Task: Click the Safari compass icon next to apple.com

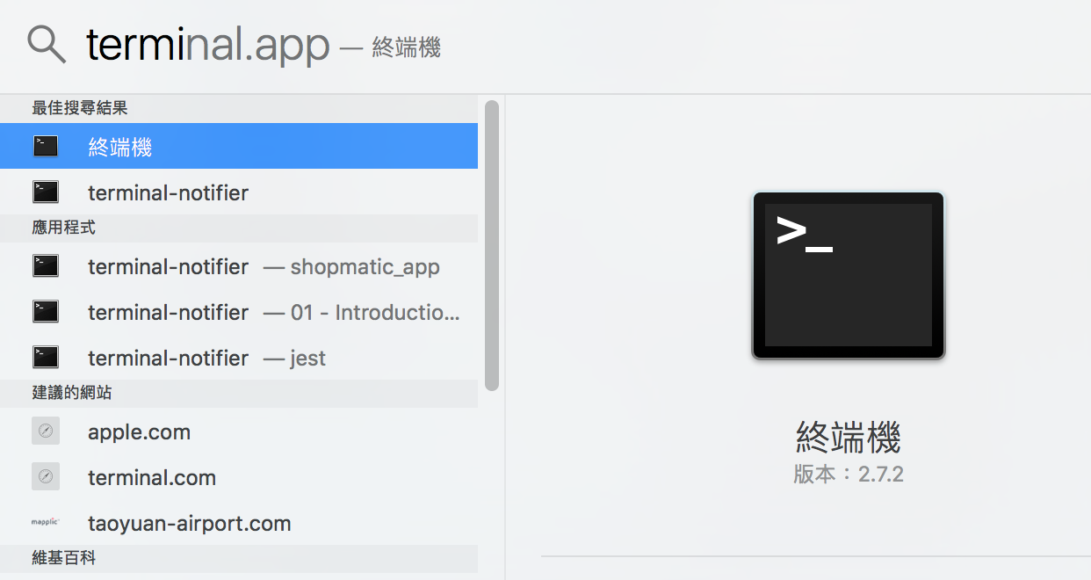Action: tap(46, 431)
